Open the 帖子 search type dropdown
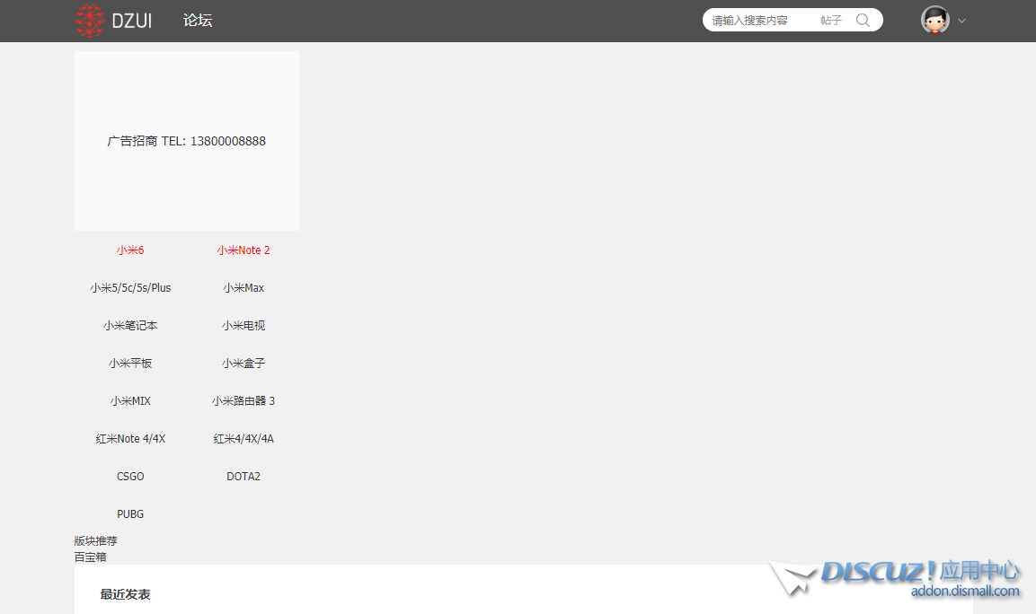This screenshot has width=1036, height=614. (x=830, y=20)
